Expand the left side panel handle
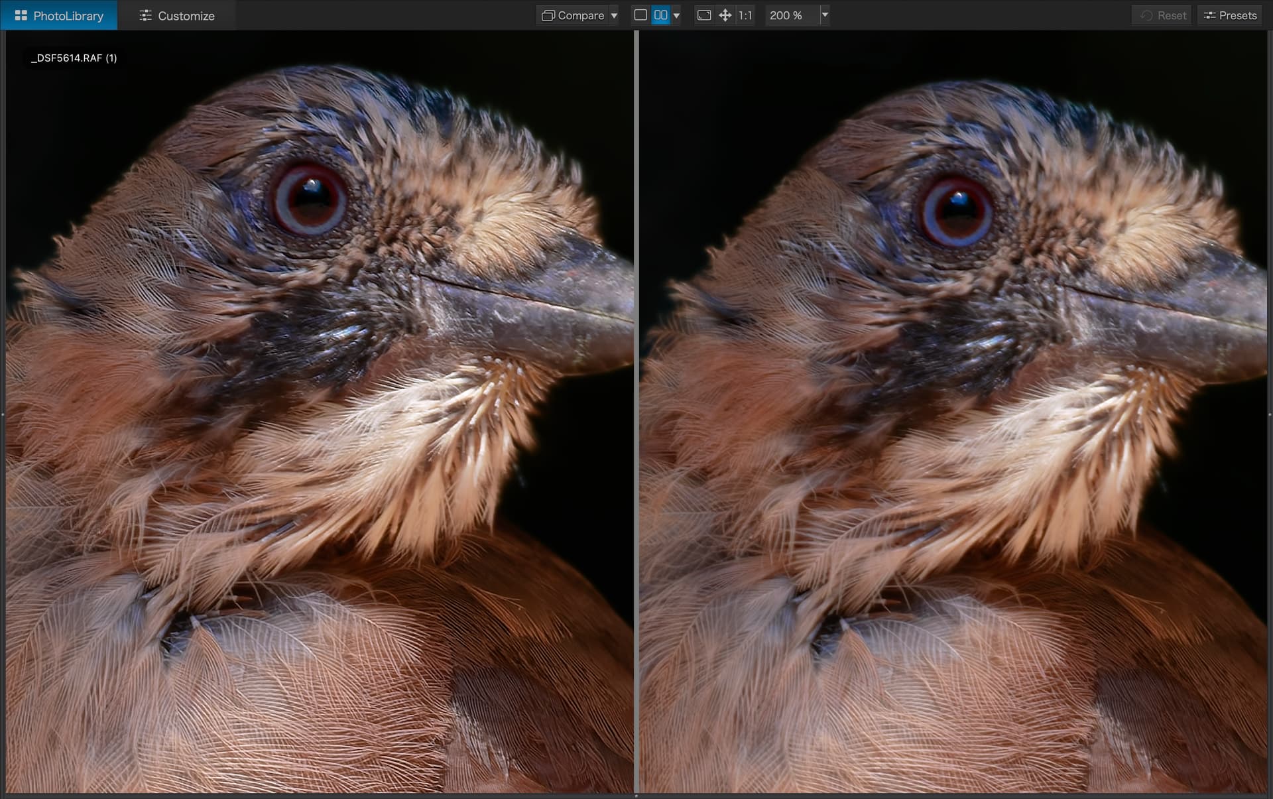The width and height of the screenshot is (1273, 799). pyautogui.click(x=3, y=414)
